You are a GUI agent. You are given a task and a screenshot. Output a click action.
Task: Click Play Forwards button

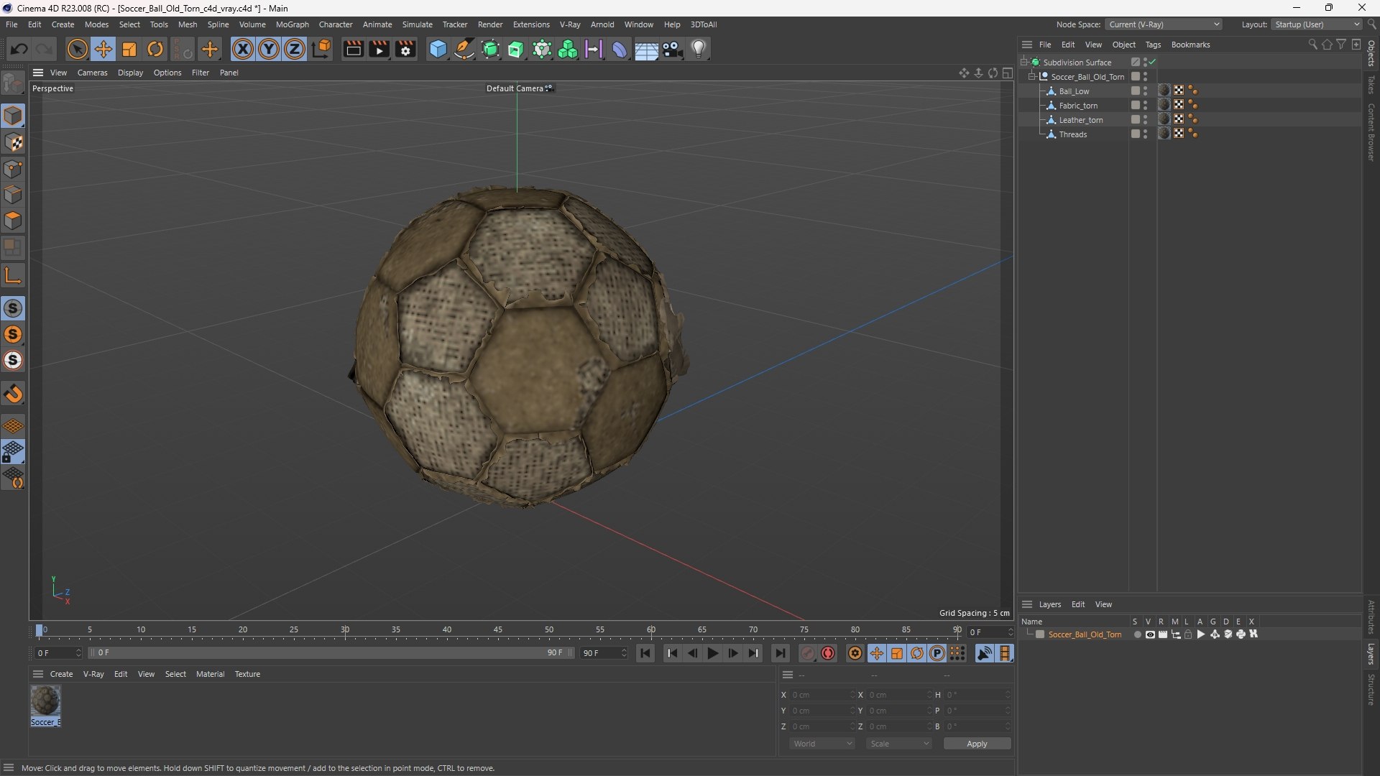(712, 653)
